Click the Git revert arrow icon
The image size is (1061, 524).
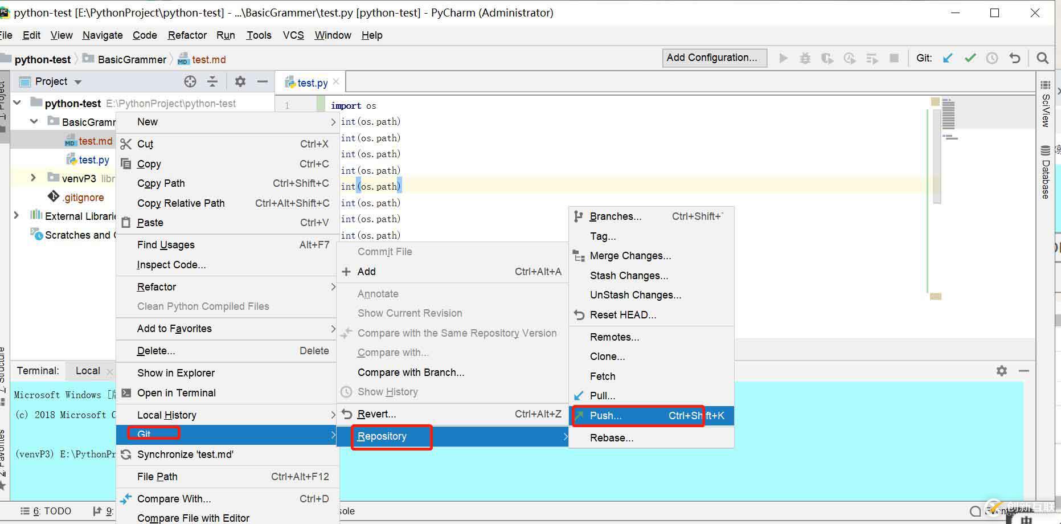point(1014,58)
